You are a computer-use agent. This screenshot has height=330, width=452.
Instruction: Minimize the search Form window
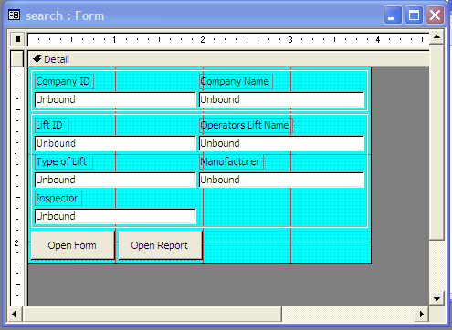pos(393,15)
